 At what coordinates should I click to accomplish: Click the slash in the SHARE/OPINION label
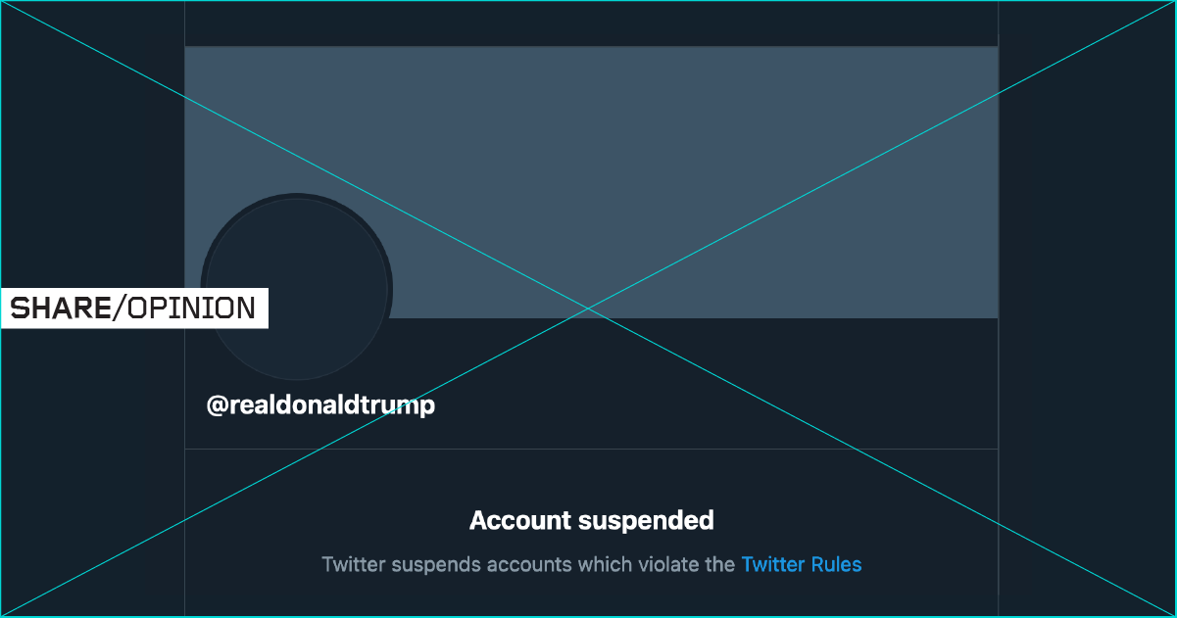[x=120, y=309]
